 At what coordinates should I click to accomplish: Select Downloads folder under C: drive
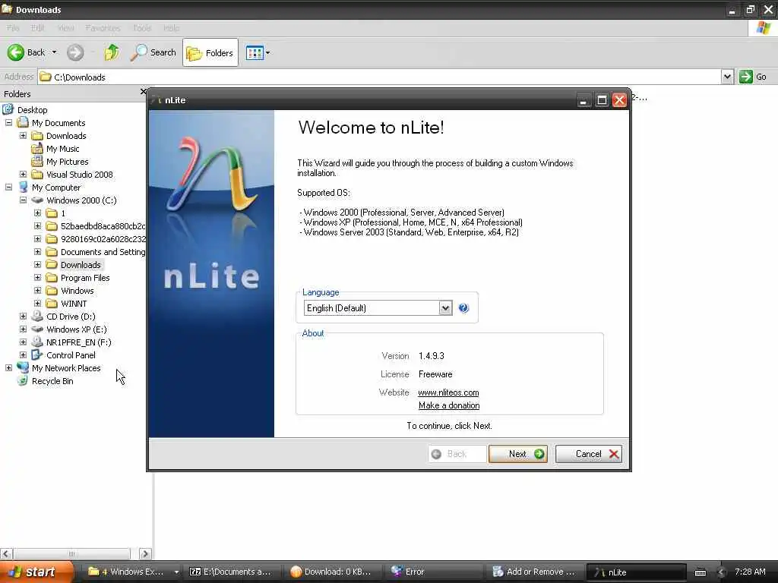click(x=81, y=265)
